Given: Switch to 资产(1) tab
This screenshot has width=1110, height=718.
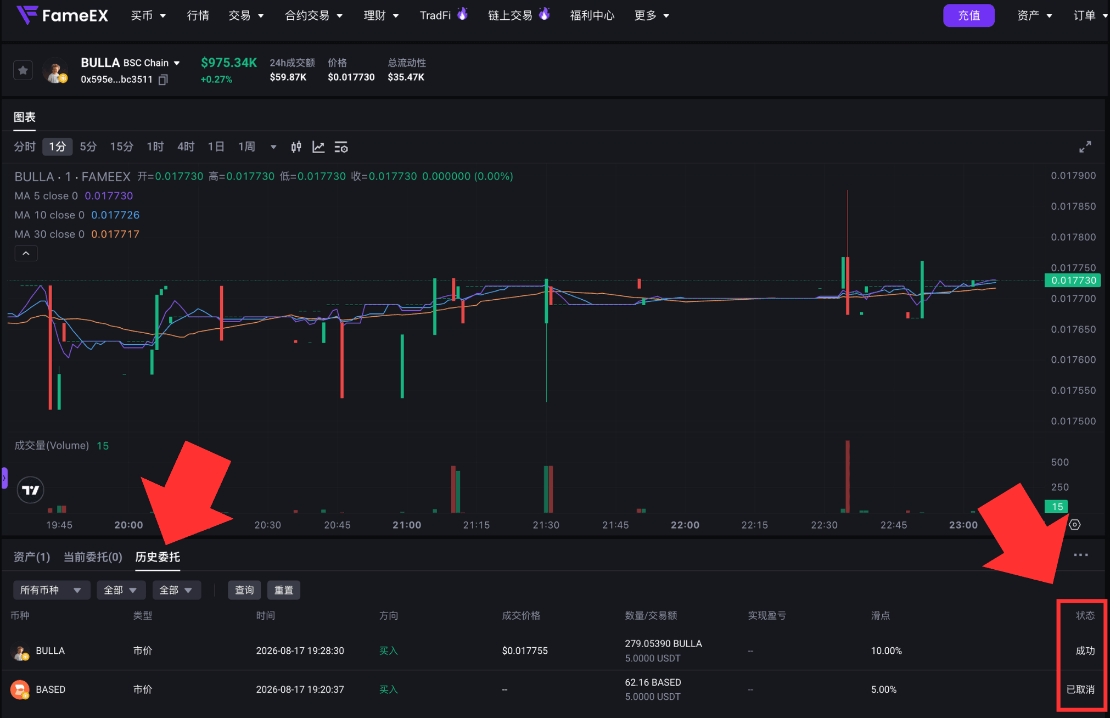Looking at the screenshot, I should point(32,557).
